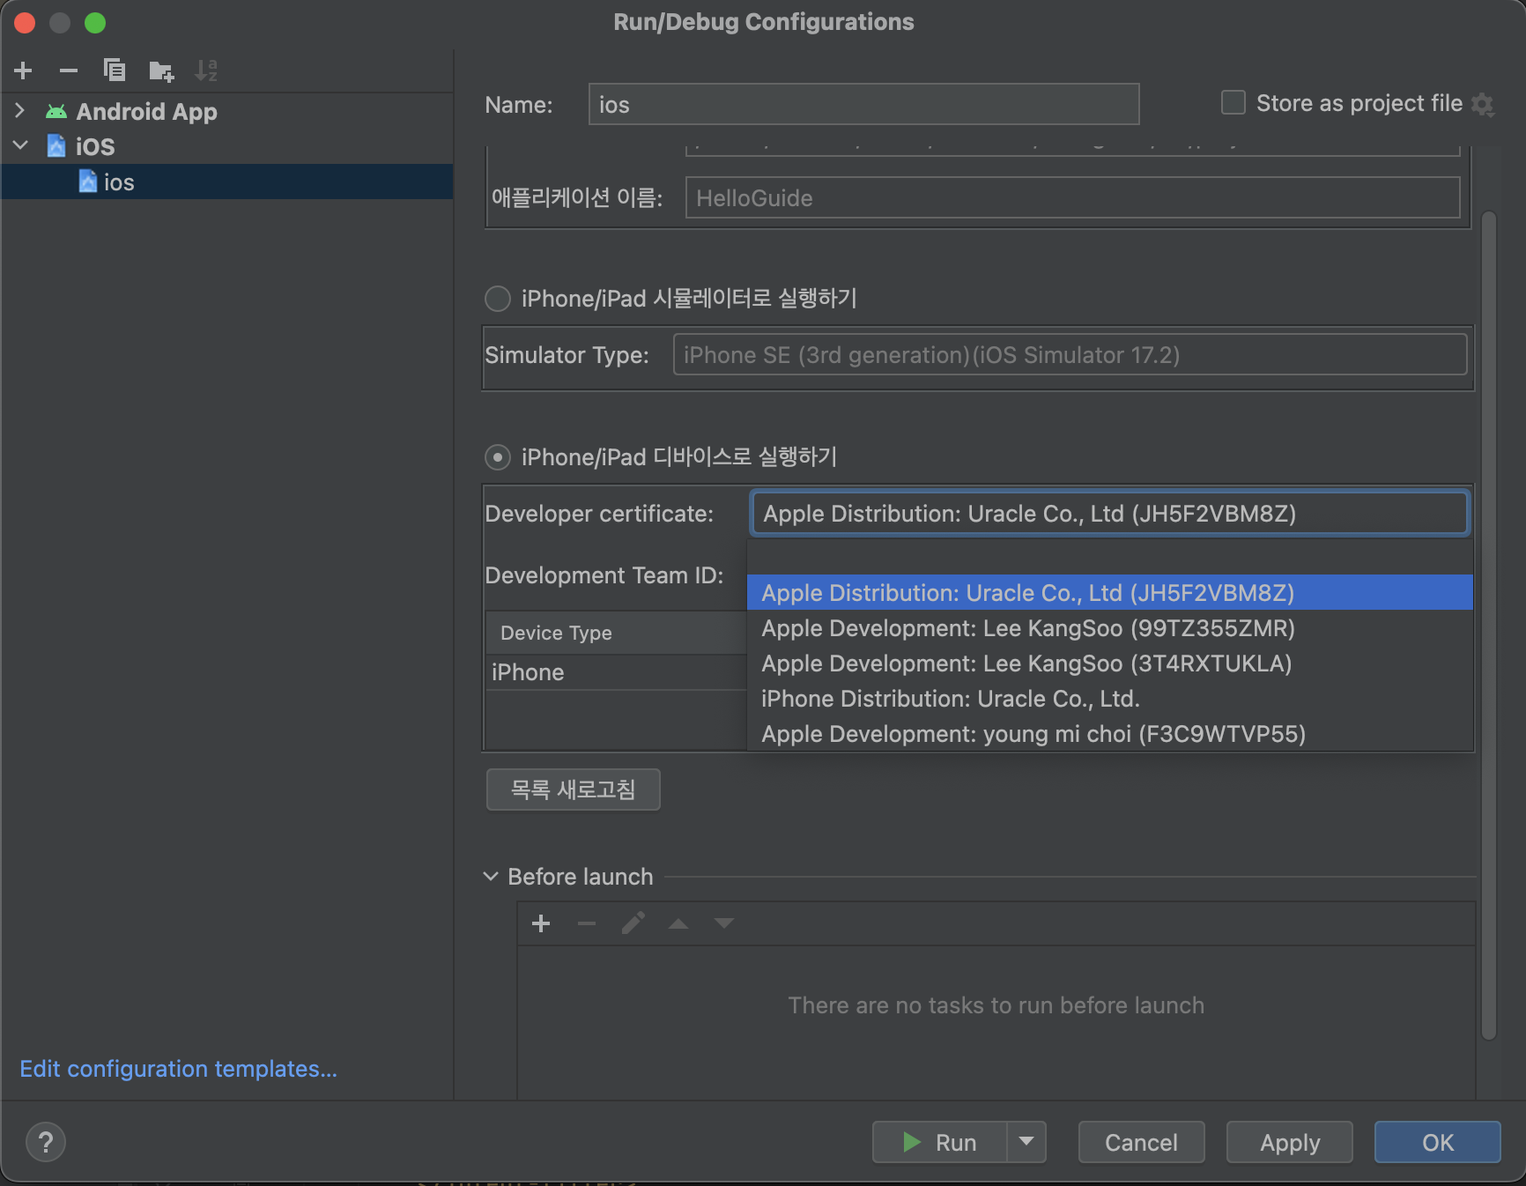The height and width of the screenshot is (1186, 1526).
Task: Expand the Android App tree node
Action: click(x=20, y=111)
